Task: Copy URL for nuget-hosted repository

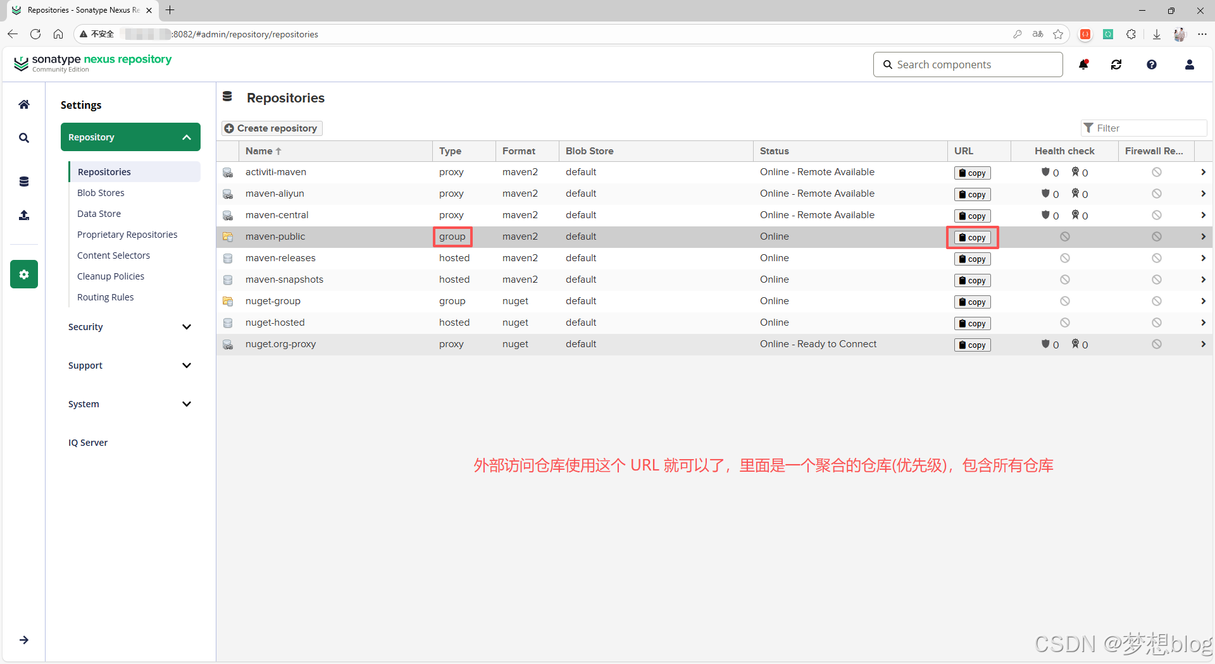Action: tap(973, 324)
